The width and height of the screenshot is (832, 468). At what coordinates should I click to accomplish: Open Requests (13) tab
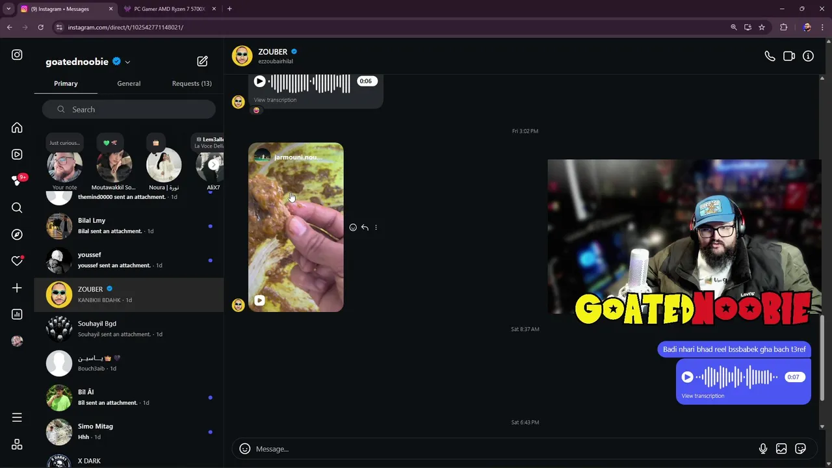coord(192,83)
